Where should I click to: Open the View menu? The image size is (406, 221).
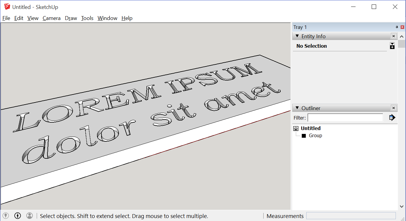point(33,18)
